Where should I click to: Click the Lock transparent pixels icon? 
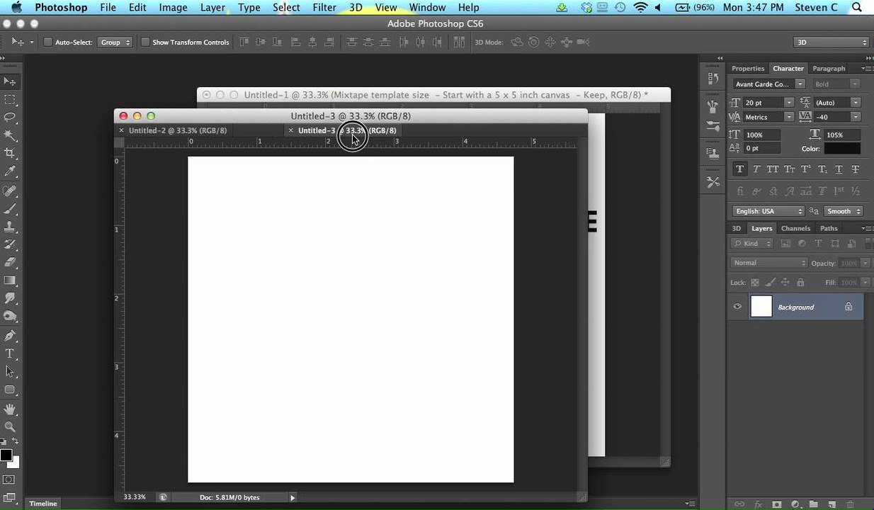click(755, 283)
